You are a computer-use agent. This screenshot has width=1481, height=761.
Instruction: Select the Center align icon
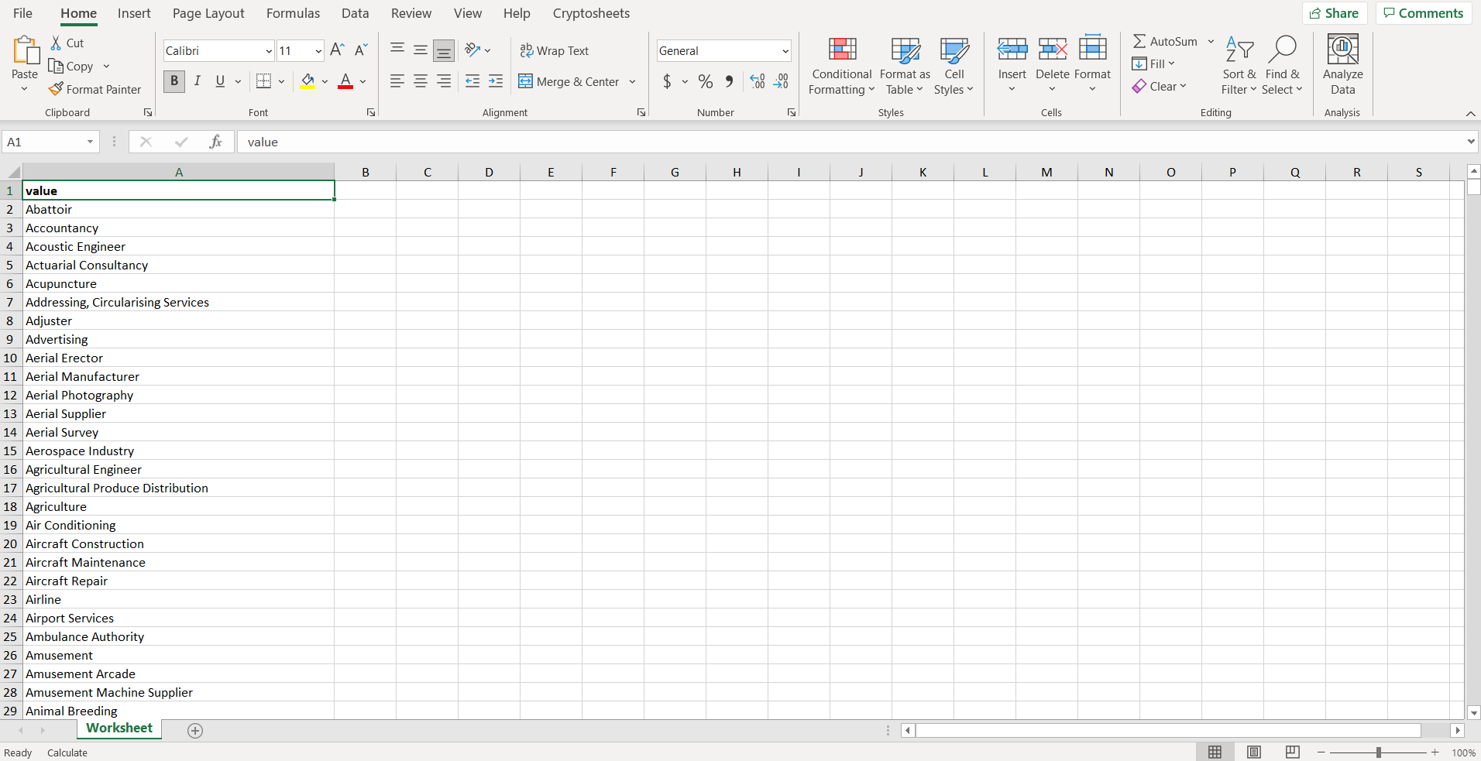(421, 81)
